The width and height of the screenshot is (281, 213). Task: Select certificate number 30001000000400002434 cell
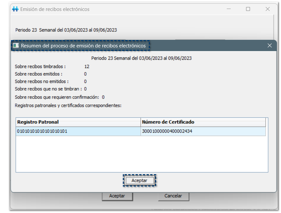[x=203, y=131]
